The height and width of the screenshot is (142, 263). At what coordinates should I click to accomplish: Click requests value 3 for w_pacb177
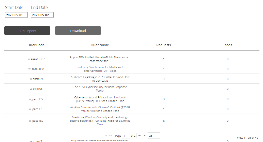[x=164, y=99]
